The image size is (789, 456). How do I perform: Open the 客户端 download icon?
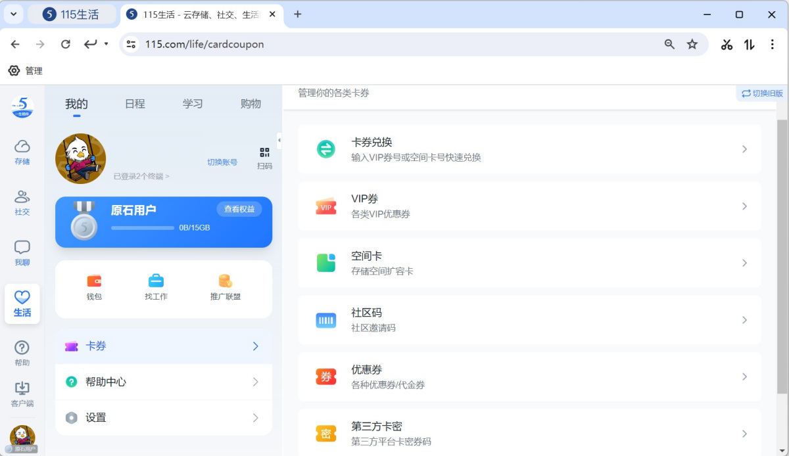point(22,388)
